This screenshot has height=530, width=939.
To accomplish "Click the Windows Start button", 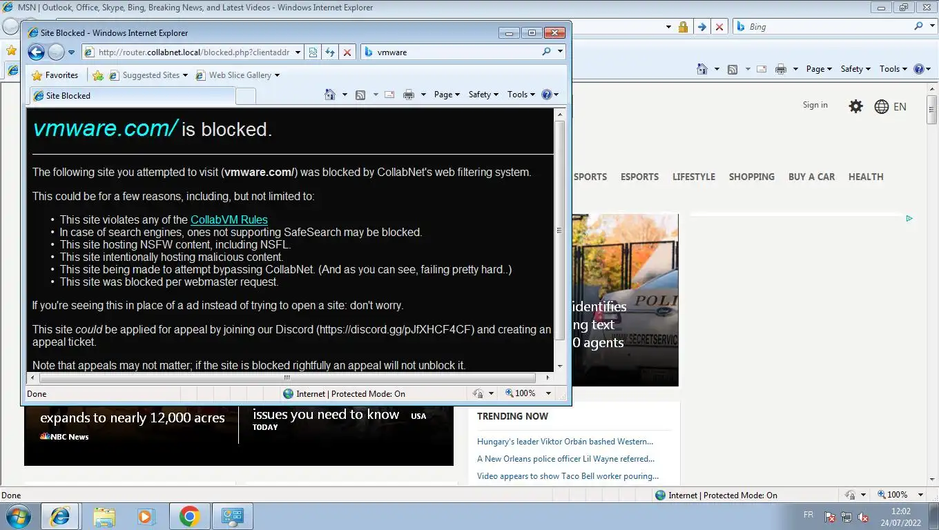I will (x=19, y=516).
